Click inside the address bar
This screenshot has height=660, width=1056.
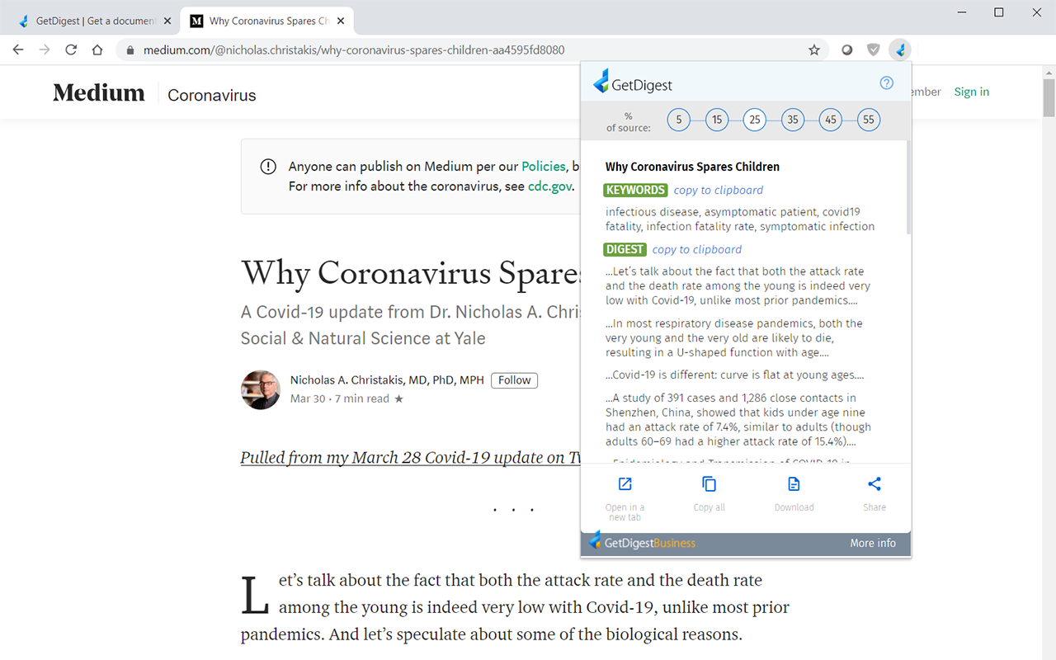tap(412, 49)
